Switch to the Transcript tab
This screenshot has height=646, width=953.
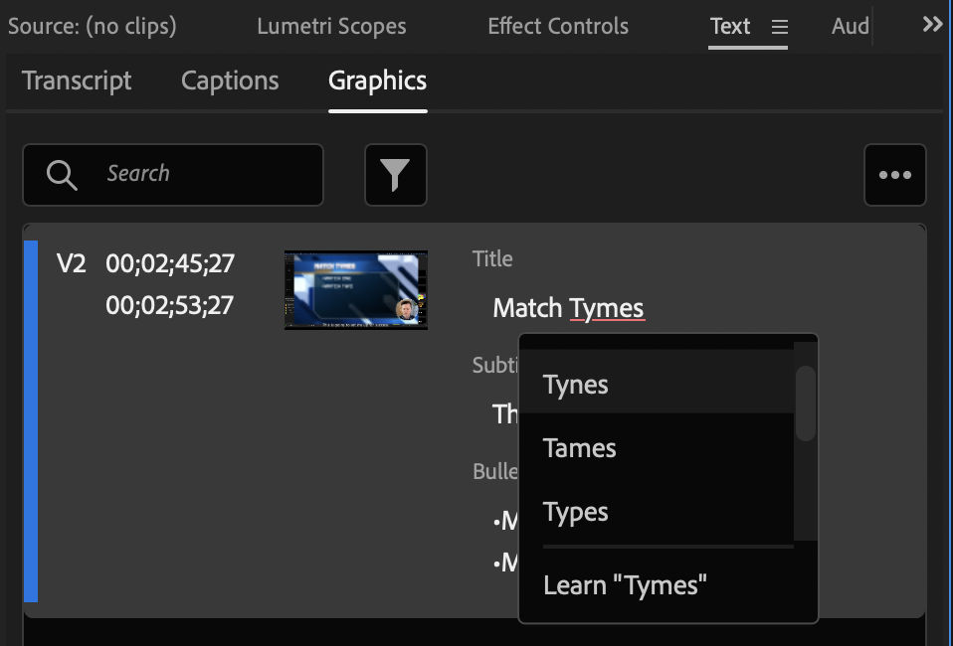pyautogui.click(x=77, y=81)
